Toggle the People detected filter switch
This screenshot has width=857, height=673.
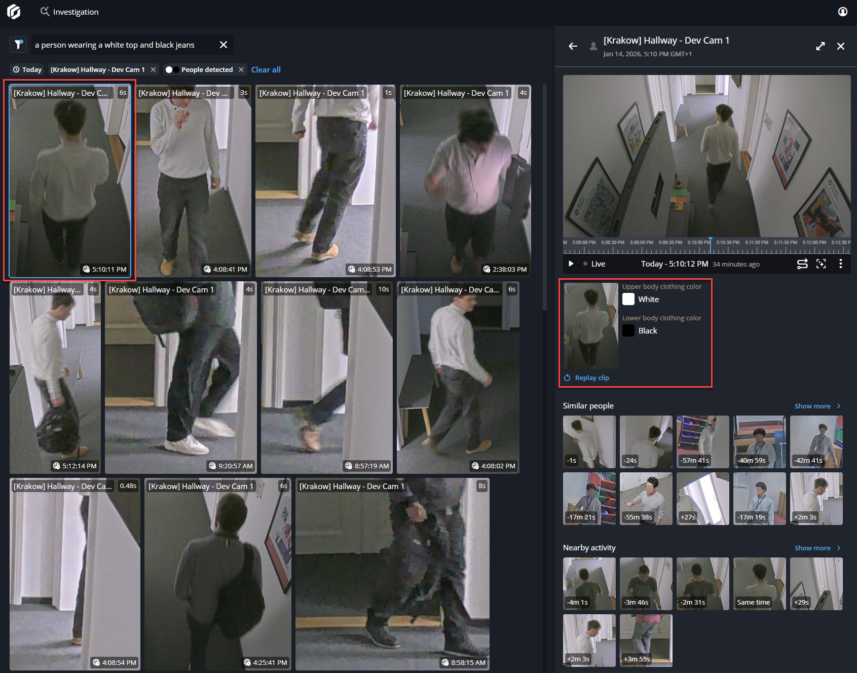pyautogui.click(x=172, y=69)
